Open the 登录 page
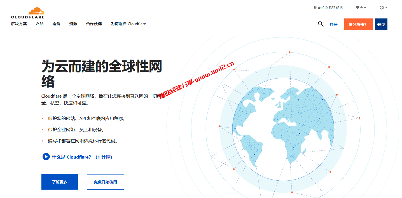This screenshot has height=198, width=402. [381, 24]
